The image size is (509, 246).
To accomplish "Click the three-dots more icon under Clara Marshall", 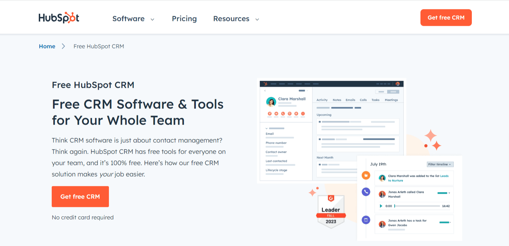I will [x=303, y=114].
